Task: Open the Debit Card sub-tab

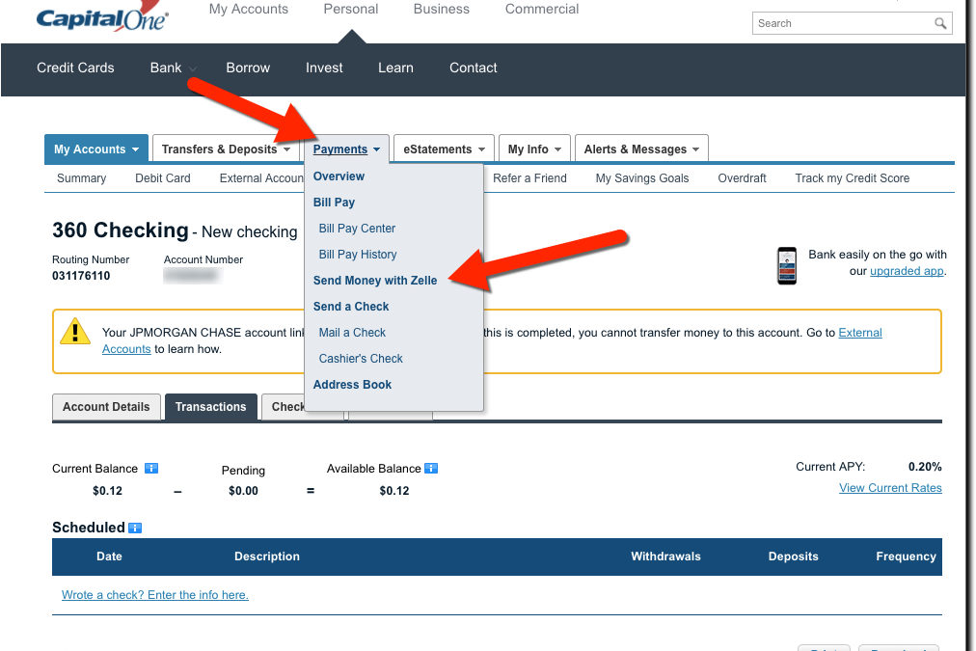Action: pyautogui.click(x=162, y=178)
